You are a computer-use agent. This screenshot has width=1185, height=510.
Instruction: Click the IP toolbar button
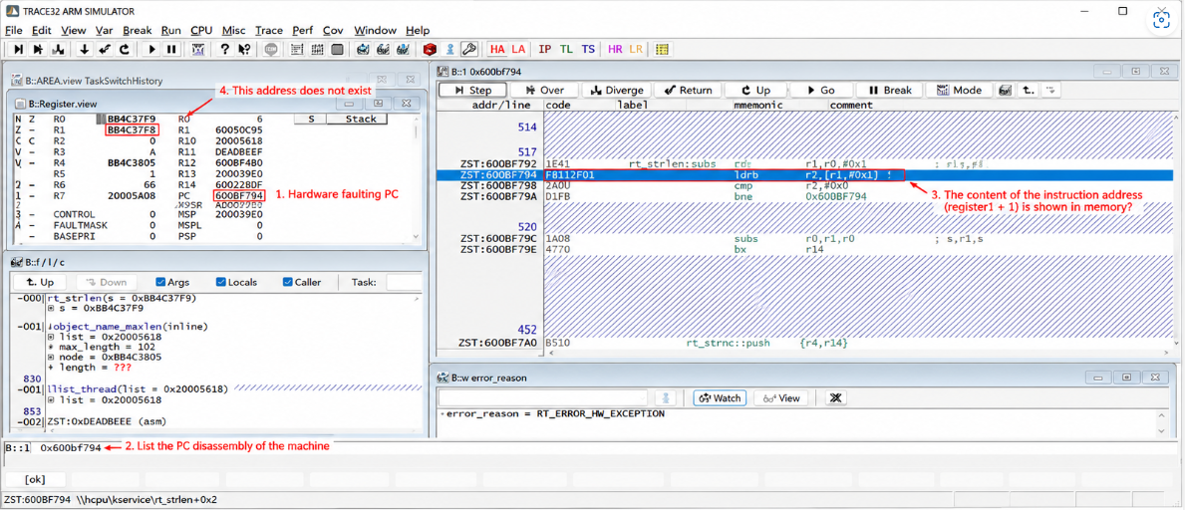545,49
